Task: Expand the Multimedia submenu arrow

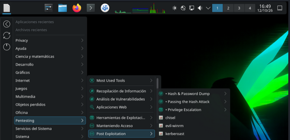Action: [82, 96]
